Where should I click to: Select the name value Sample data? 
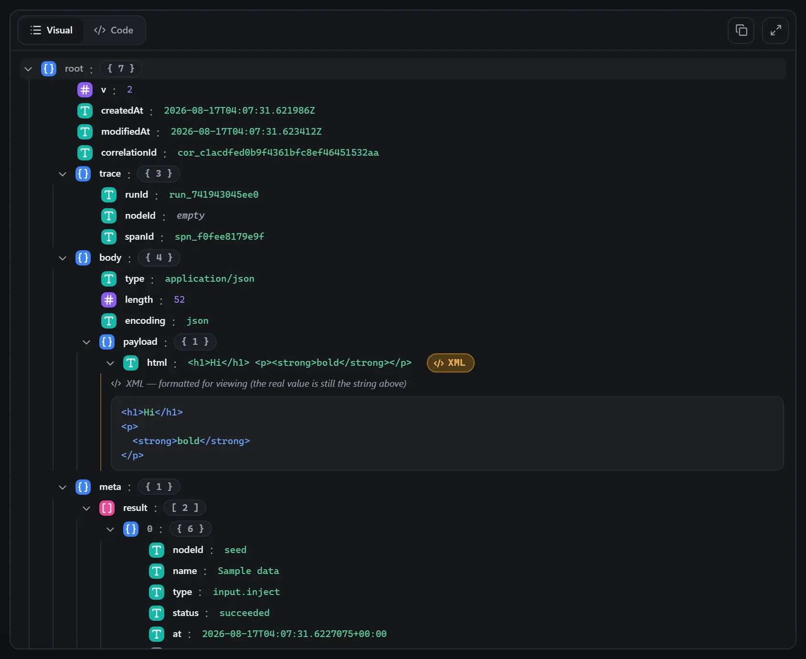click(248, 571)
